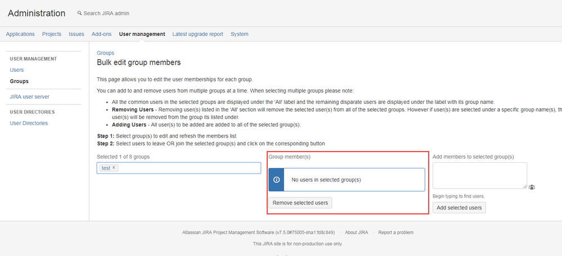The height and width of the screenshot is (256, 562).
Task: Open the About JIRA footer link
Action: (x=356, y=232)
